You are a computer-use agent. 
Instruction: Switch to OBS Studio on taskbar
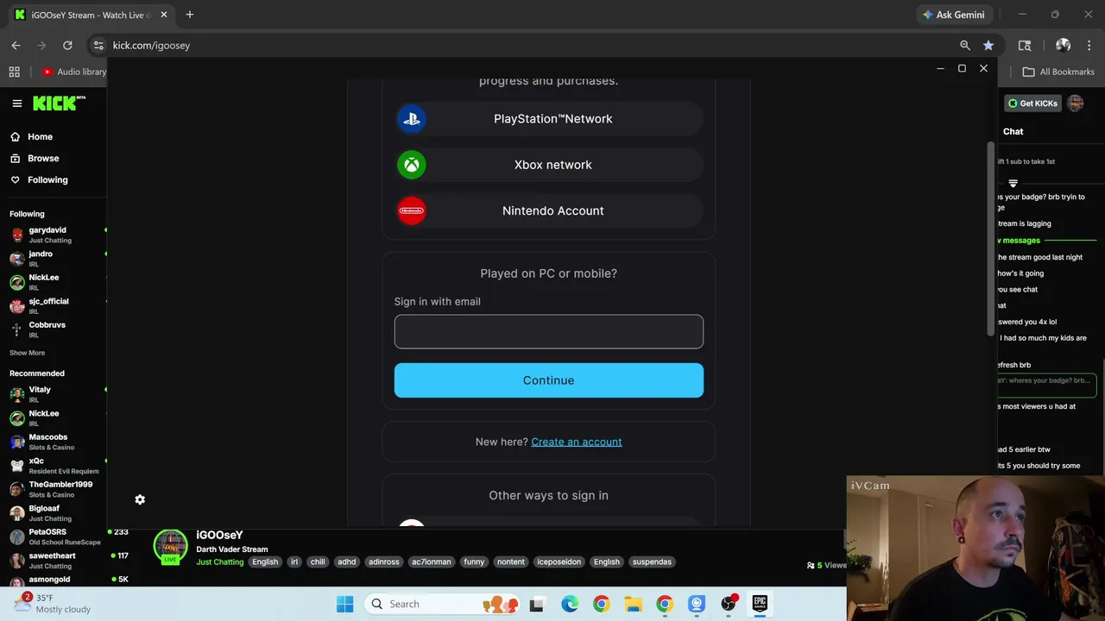pyautogui.click(x=728, y=604)
